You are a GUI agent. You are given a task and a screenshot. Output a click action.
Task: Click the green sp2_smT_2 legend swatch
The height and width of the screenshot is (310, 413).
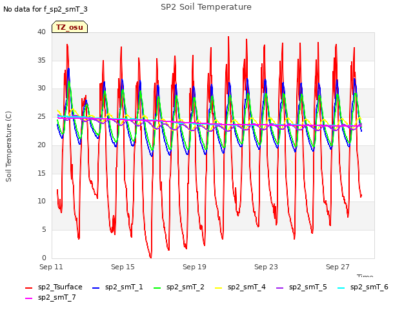click(157, 288)
